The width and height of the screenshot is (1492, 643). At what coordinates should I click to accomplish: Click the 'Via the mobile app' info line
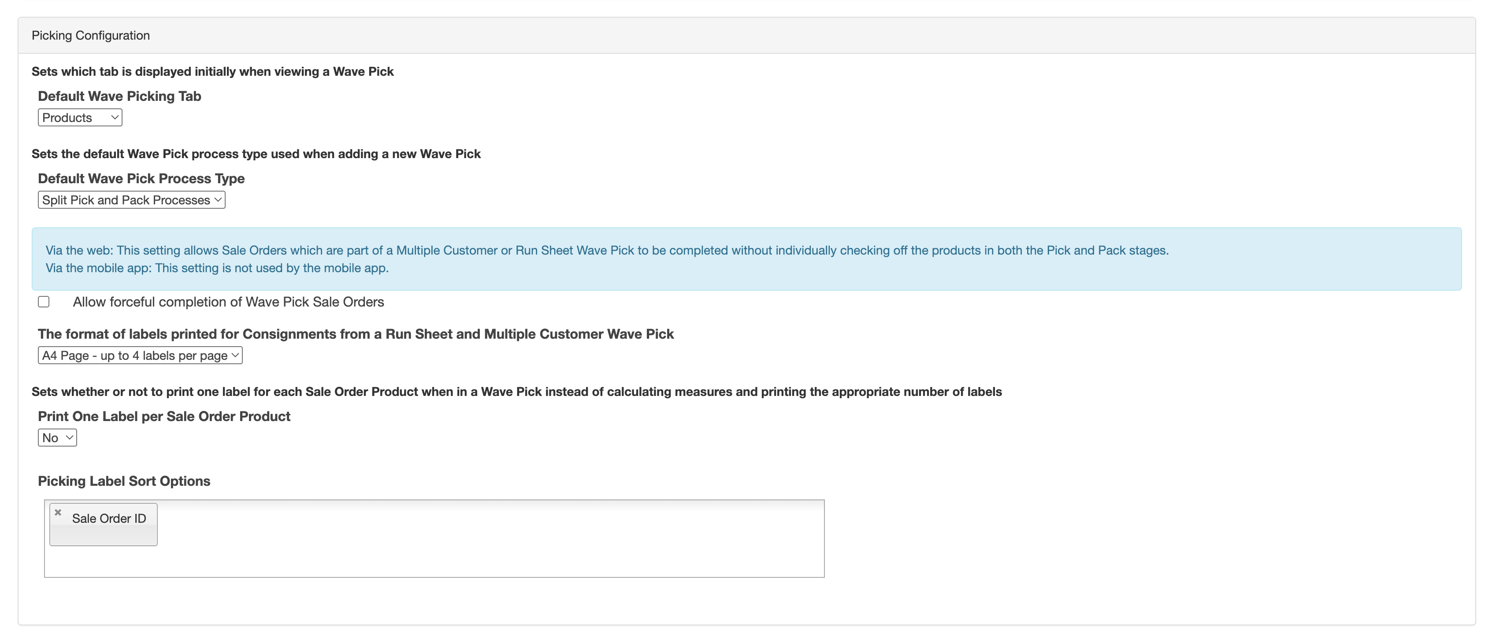pyautogui.click(x=217, y=268)
